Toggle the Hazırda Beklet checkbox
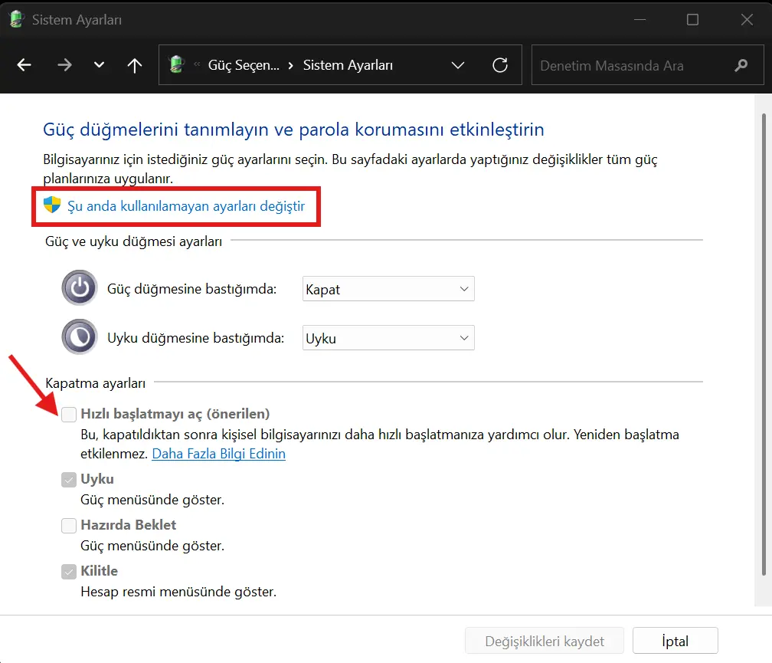The width and height of the screenshot is (772, 663). coord(69,526)
